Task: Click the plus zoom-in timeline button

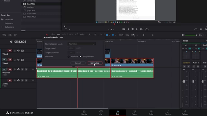Action: point(152,35)
